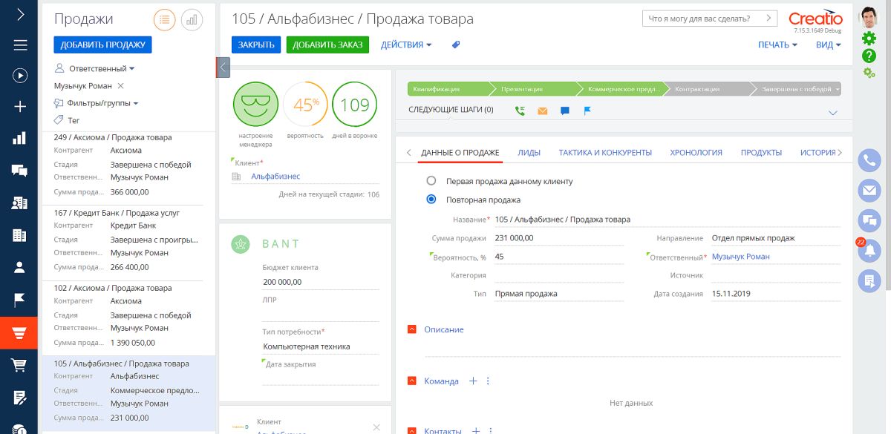Screen dimensions: 891x434
Task: Show more tabs with right chevron
Action: [x=840, y=152]
